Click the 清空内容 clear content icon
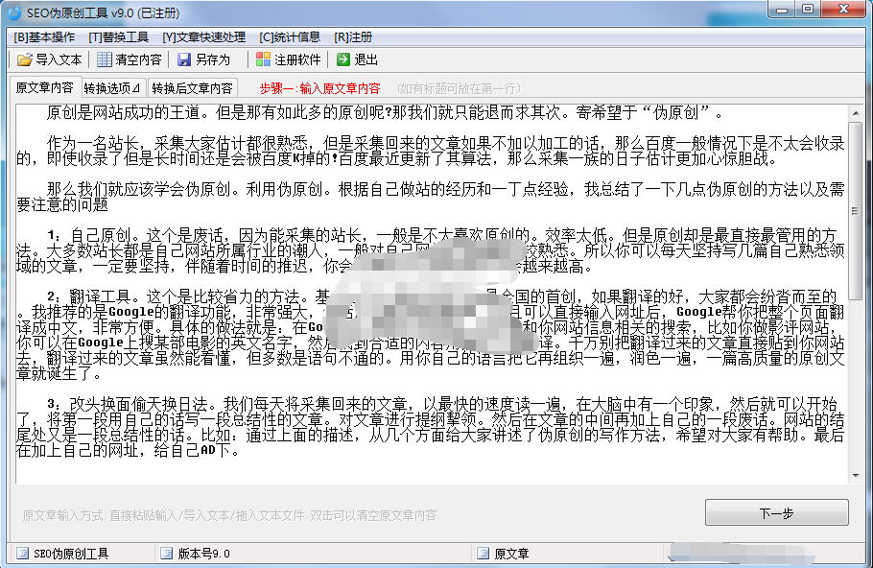873x568 pixels. point(104,59)
